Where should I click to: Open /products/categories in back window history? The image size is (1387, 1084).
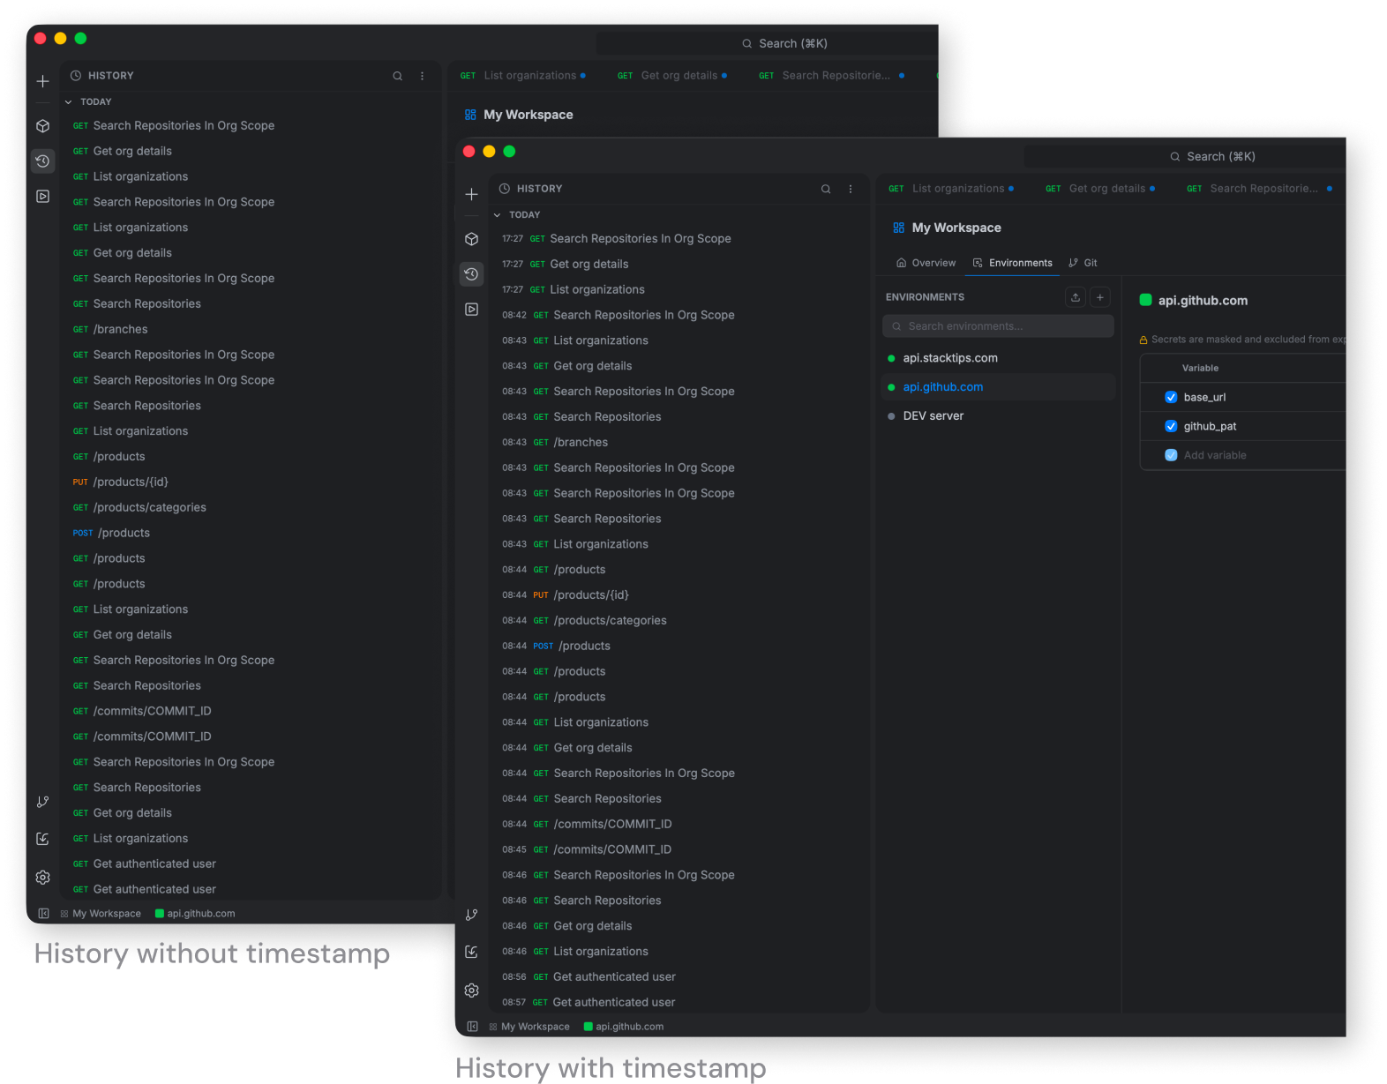point(251,508)
